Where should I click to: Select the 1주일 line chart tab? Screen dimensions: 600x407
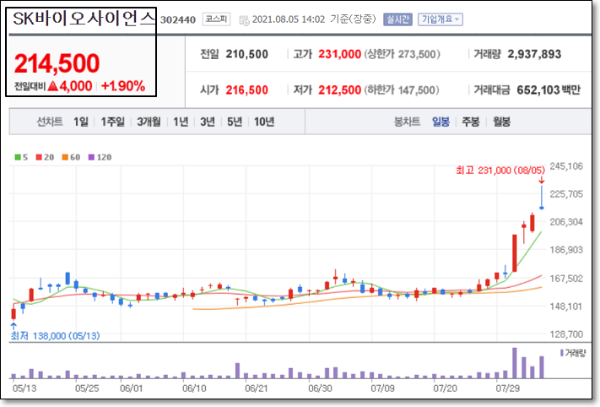pyautogui.click(x=112, y=122)
